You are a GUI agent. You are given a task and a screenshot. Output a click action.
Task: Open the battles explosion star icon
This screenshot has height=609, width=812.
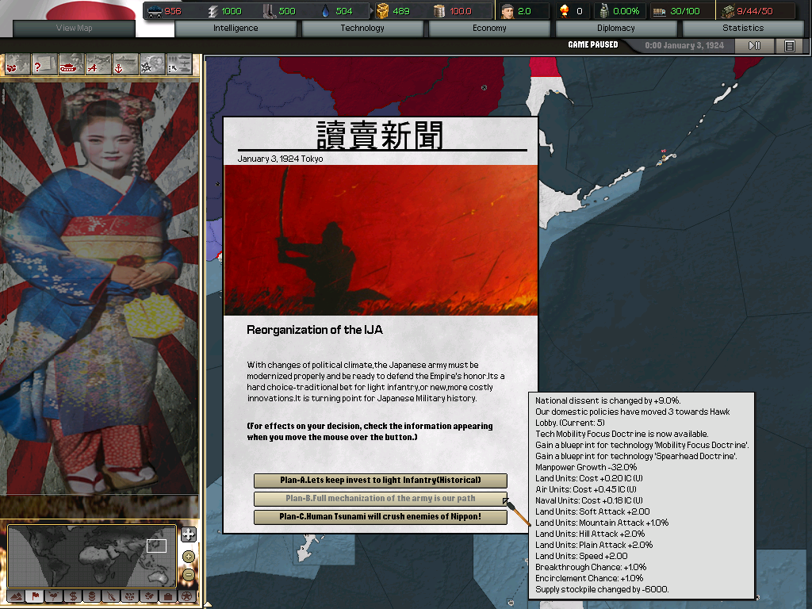(151, 65)
